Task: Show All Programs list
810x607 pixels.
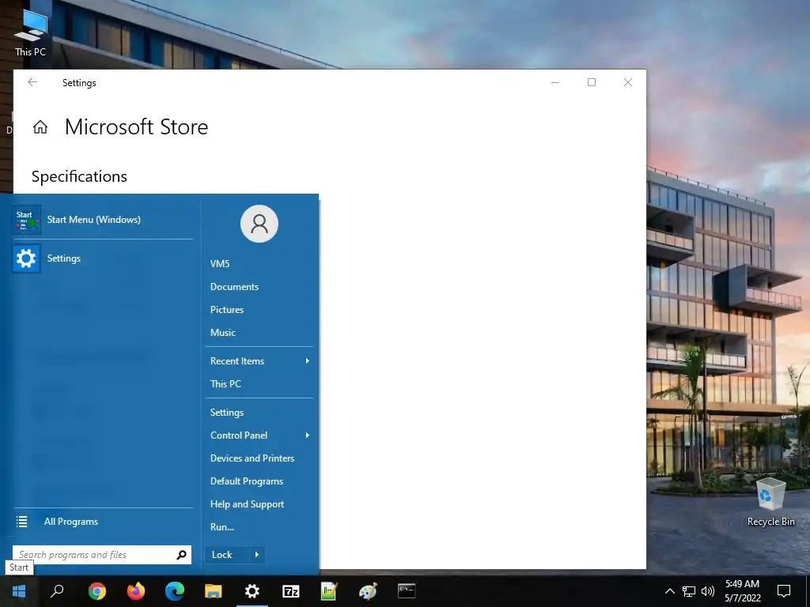Action: [x=70, y=522]
